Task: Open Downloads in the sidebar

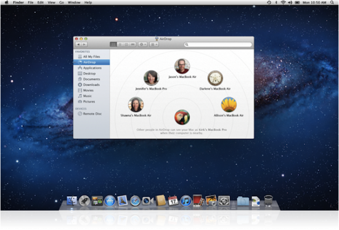Action: coord(91,85)
